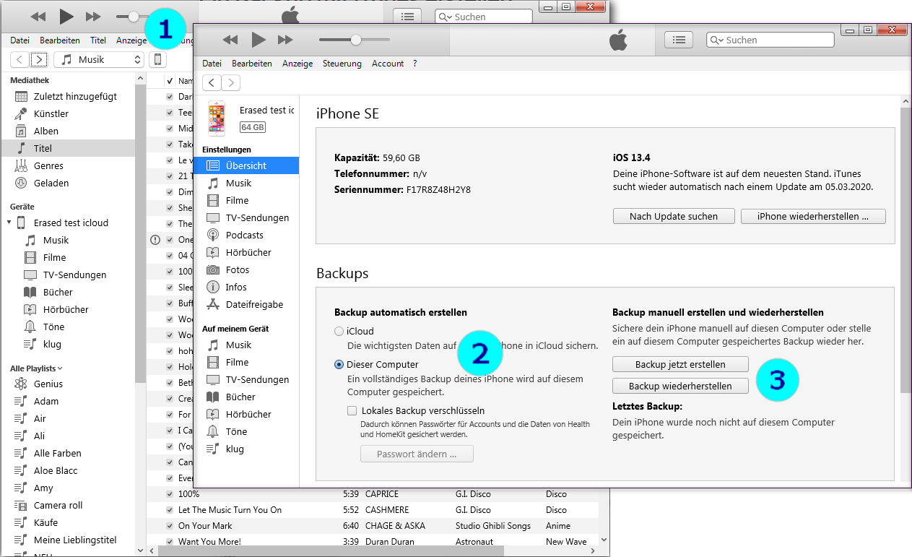Go forward in back window navigation

39,60
